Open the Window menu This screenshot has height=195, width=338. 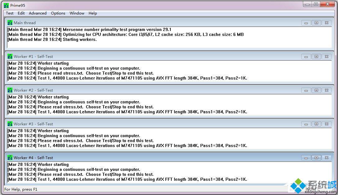pyautogui.click(x=77, y=13)
